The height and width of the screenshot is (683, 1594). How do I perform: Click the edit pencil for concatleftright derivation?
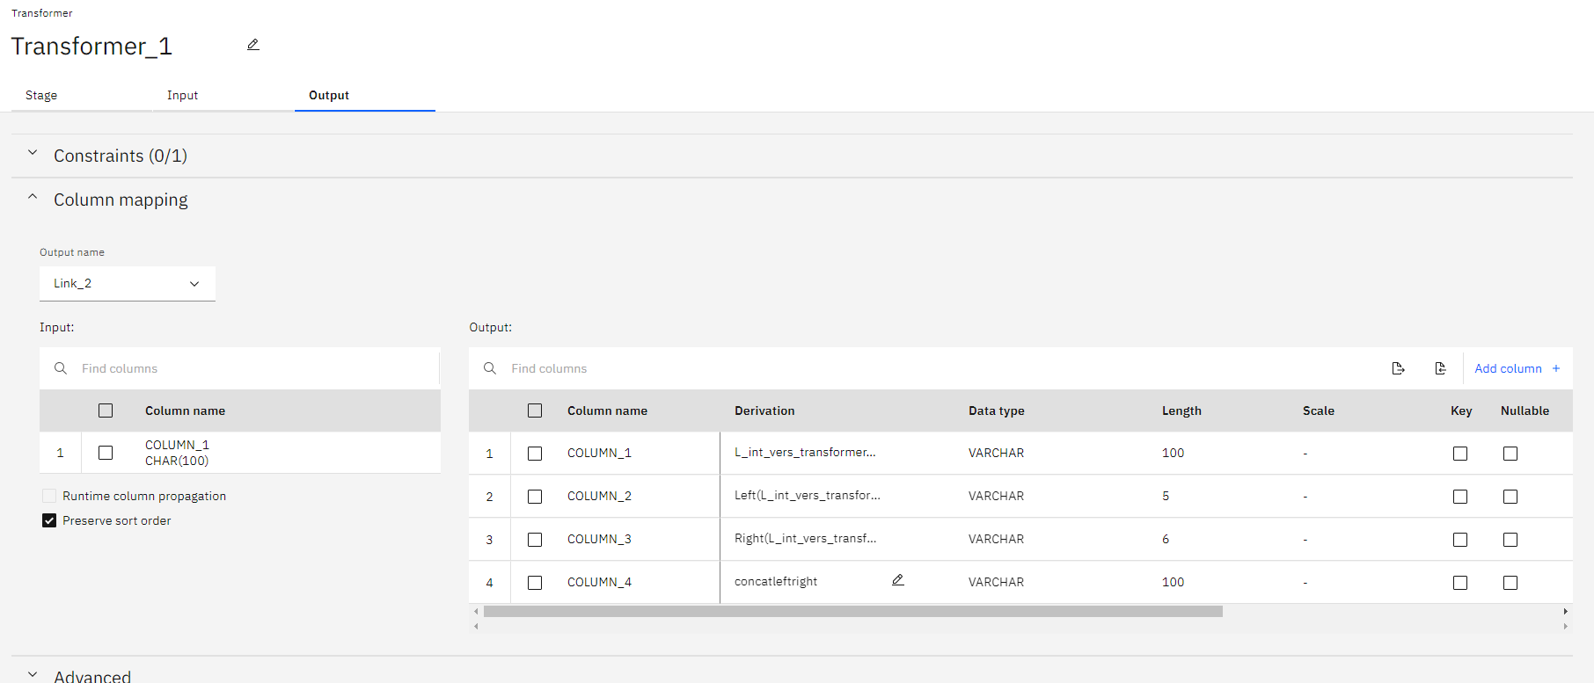point(897,580)
